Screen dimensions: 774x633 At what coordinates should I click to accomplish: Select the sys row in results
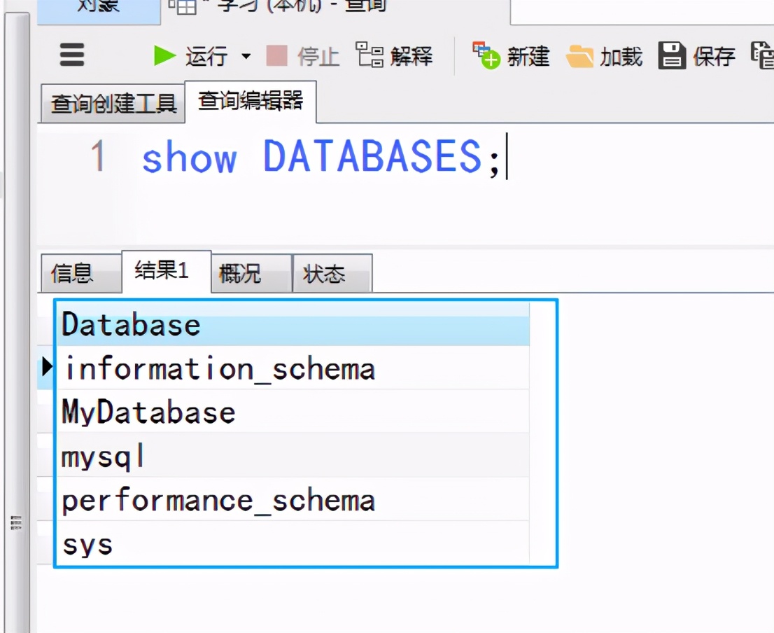[x=87, y=544]
